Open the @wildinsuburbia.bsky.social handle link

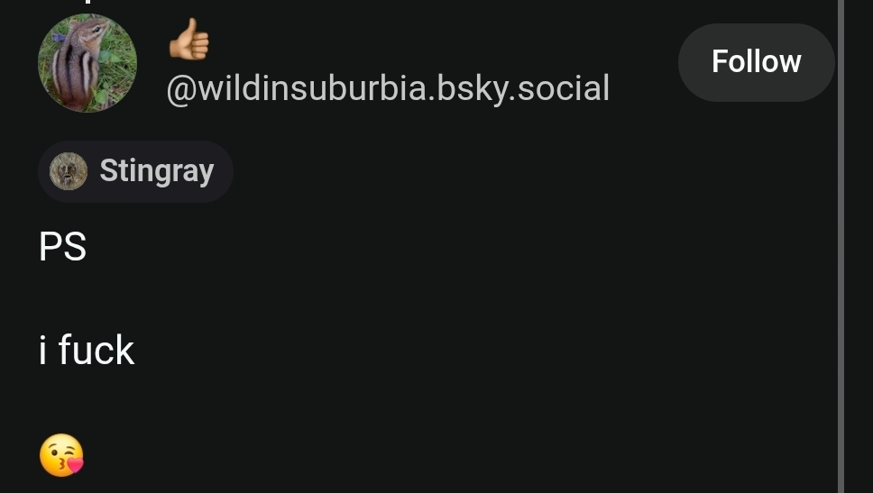tap(388, 88)
